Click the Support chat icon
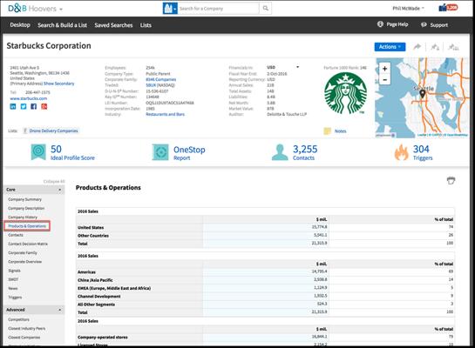This screenshot has width=475, height=348. click(x=424, y=24)
